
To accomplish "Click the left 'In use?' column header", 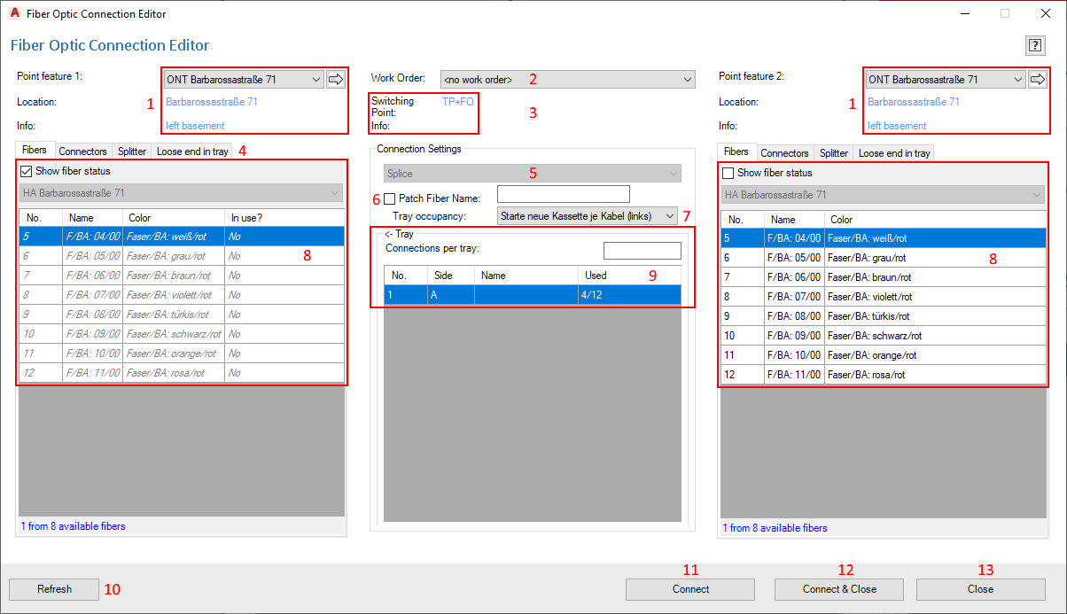I will (x=284, y=218).
